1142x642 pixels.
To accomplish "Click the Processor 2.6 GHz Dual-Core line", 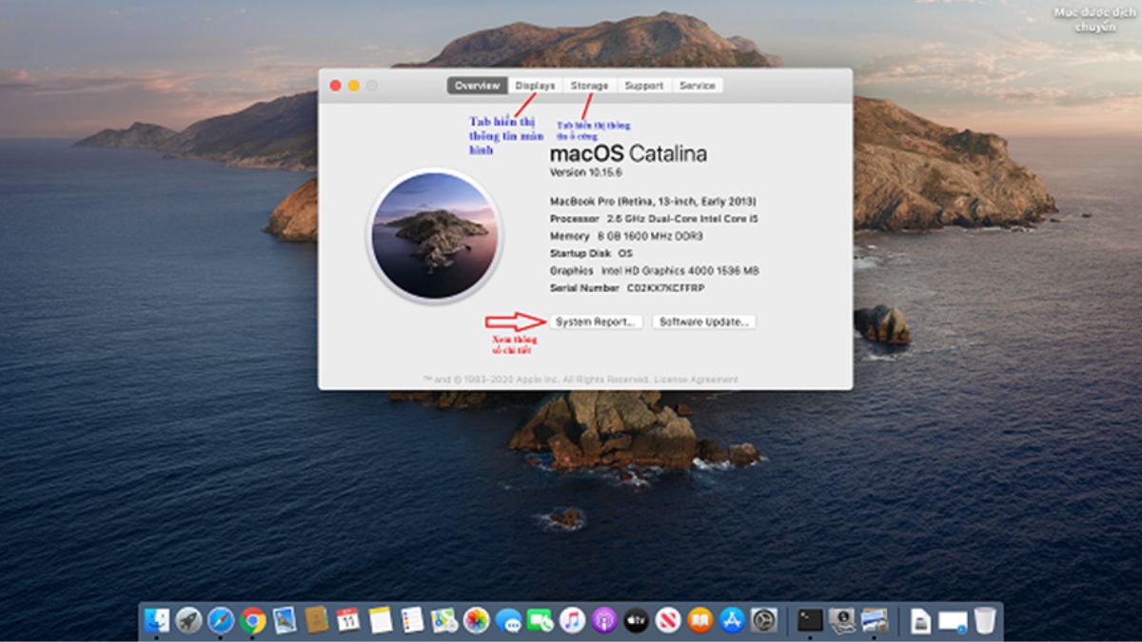I will [x=654, y=219].
